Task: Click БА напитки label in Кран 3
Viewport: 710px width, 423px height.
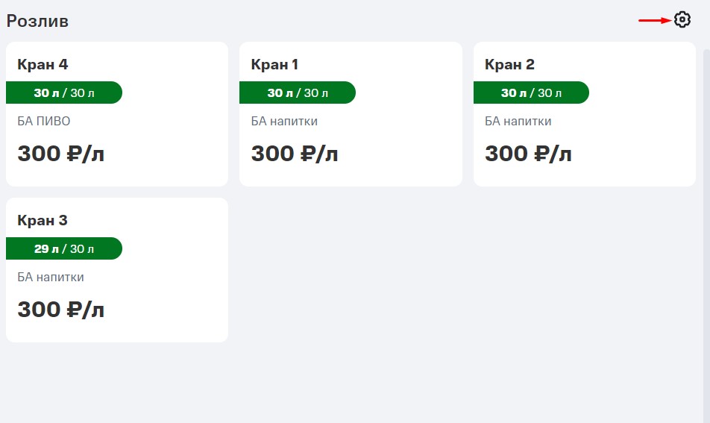Action: (x=51, y=277)
